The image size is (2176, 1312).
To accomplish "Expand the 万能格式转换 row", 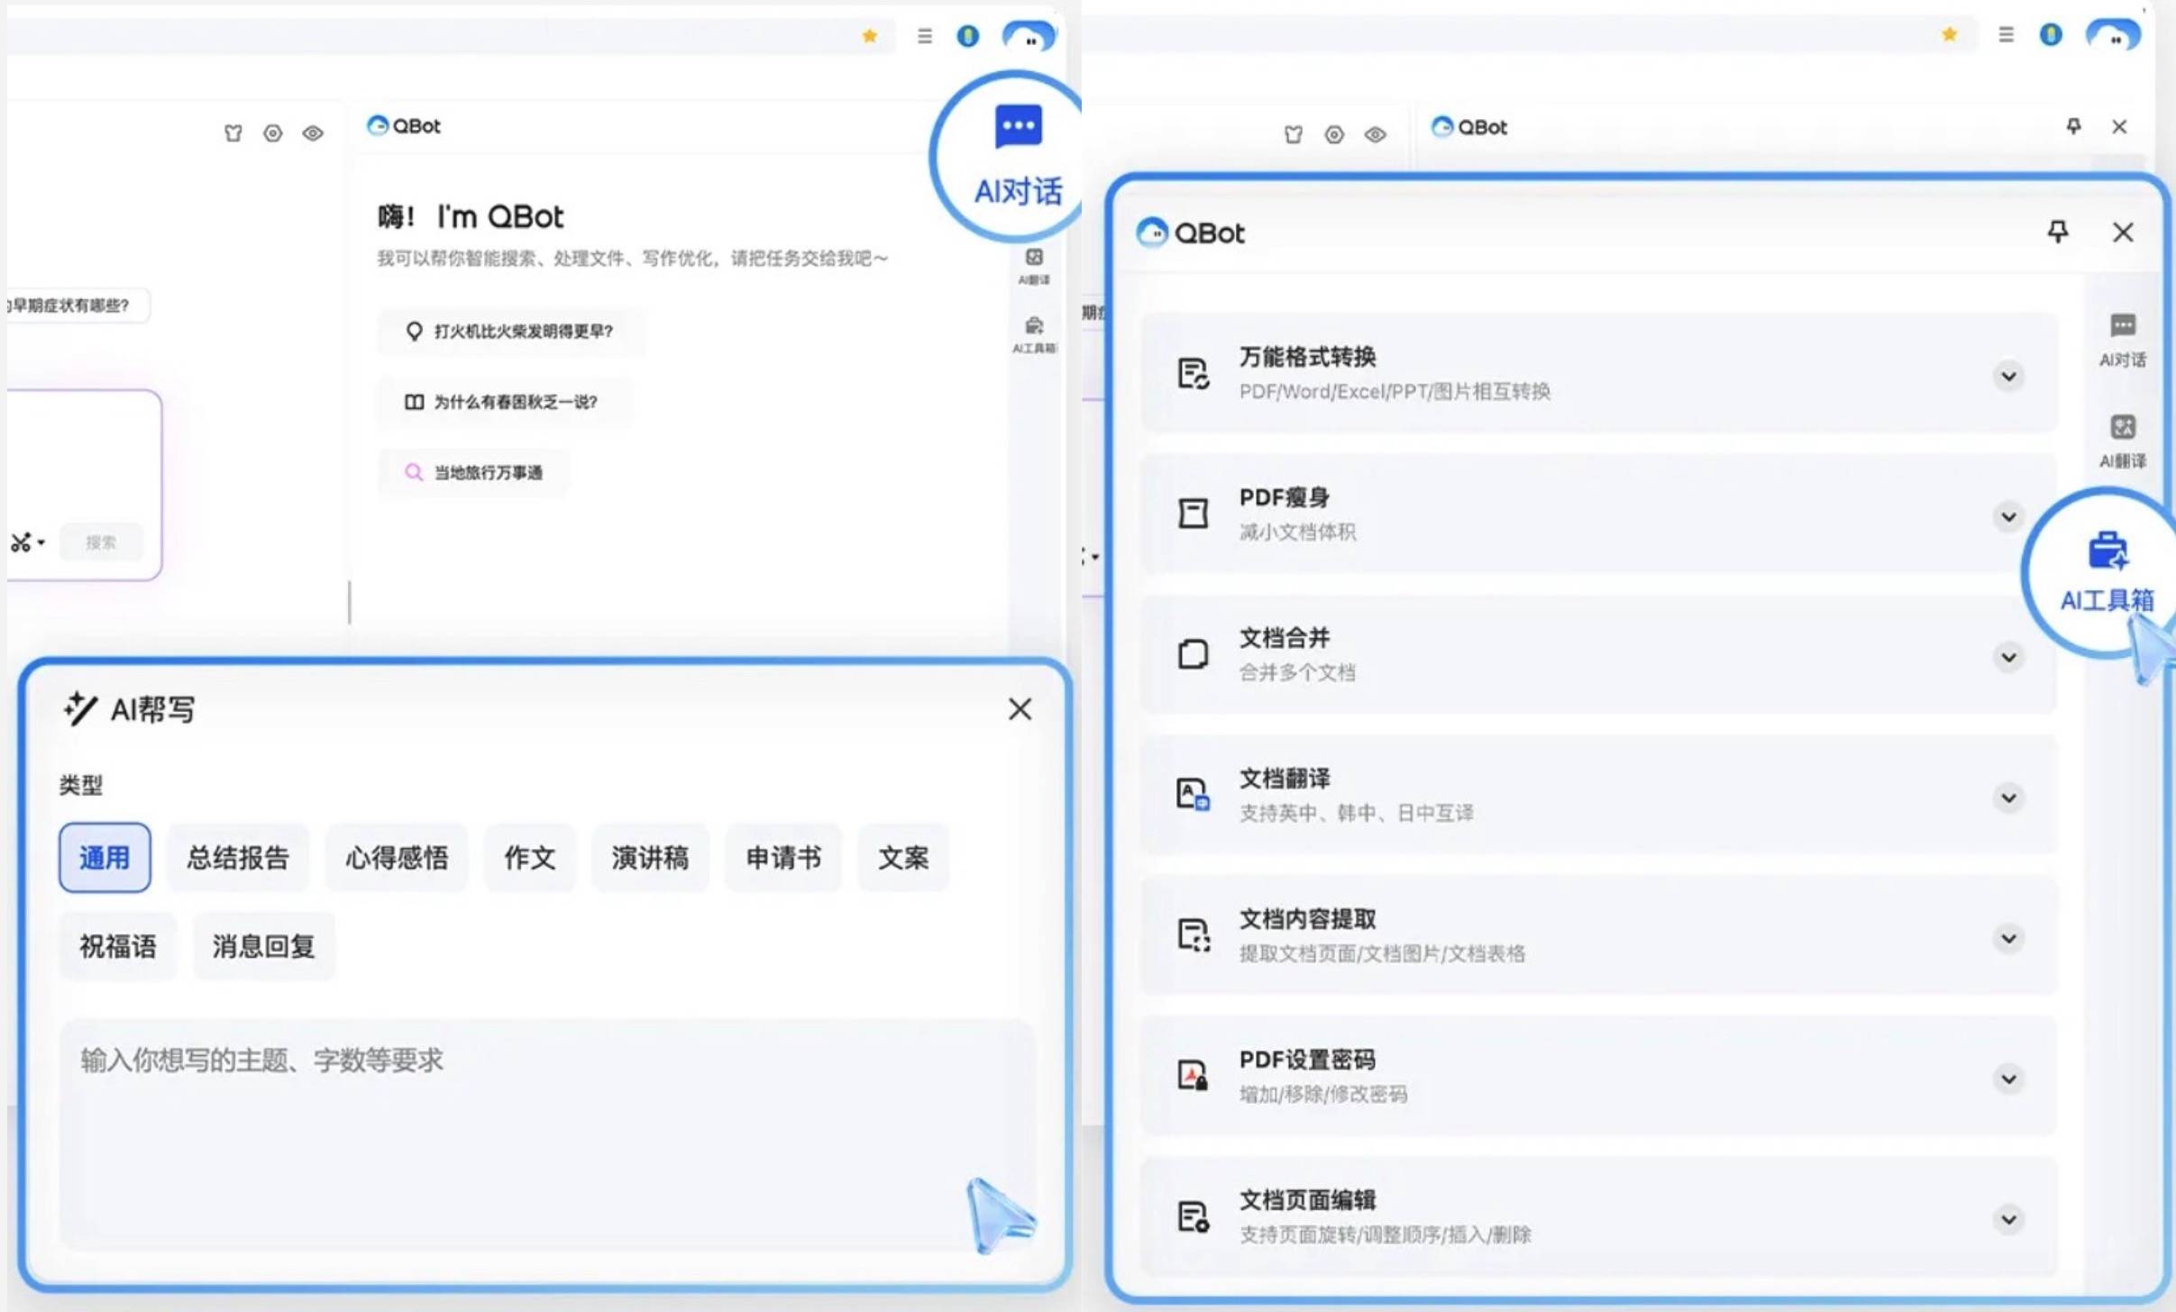I will point(2008,376).
